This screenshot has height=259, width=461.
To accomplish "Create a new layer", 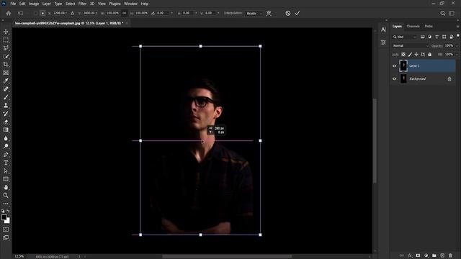I will (442, 255).
